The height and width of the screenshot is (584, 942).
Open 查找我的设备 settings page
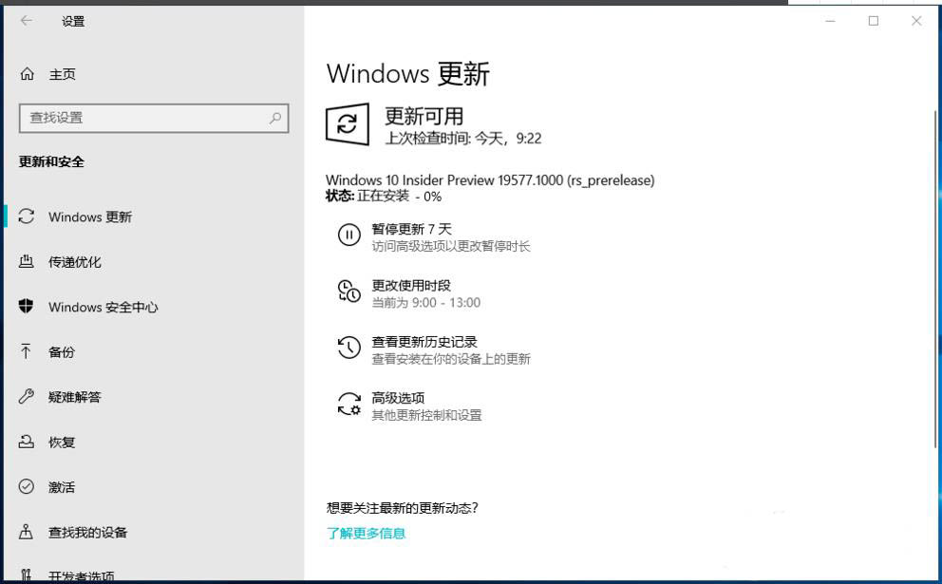pyautogui.click(x=88, y=533)
